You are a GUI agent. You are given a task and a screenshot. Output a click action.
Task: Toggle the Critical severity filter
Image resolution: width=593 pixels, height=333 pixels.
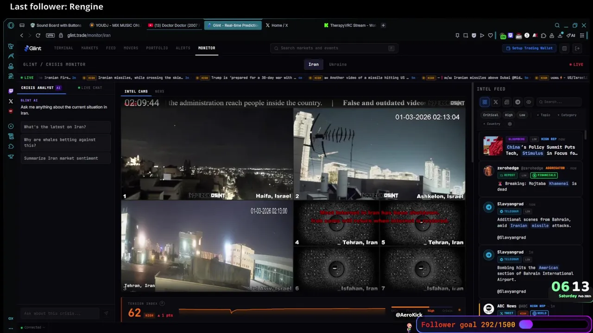pyautogui.click(x=491, y=115)
